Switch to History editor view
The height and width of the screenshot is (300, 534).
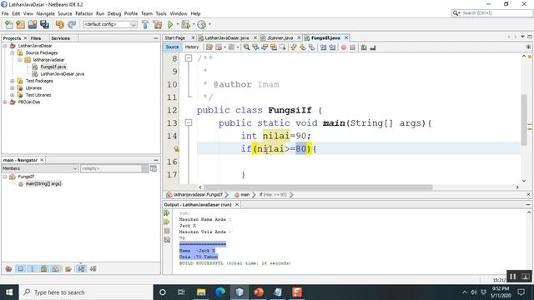point(192,47)
